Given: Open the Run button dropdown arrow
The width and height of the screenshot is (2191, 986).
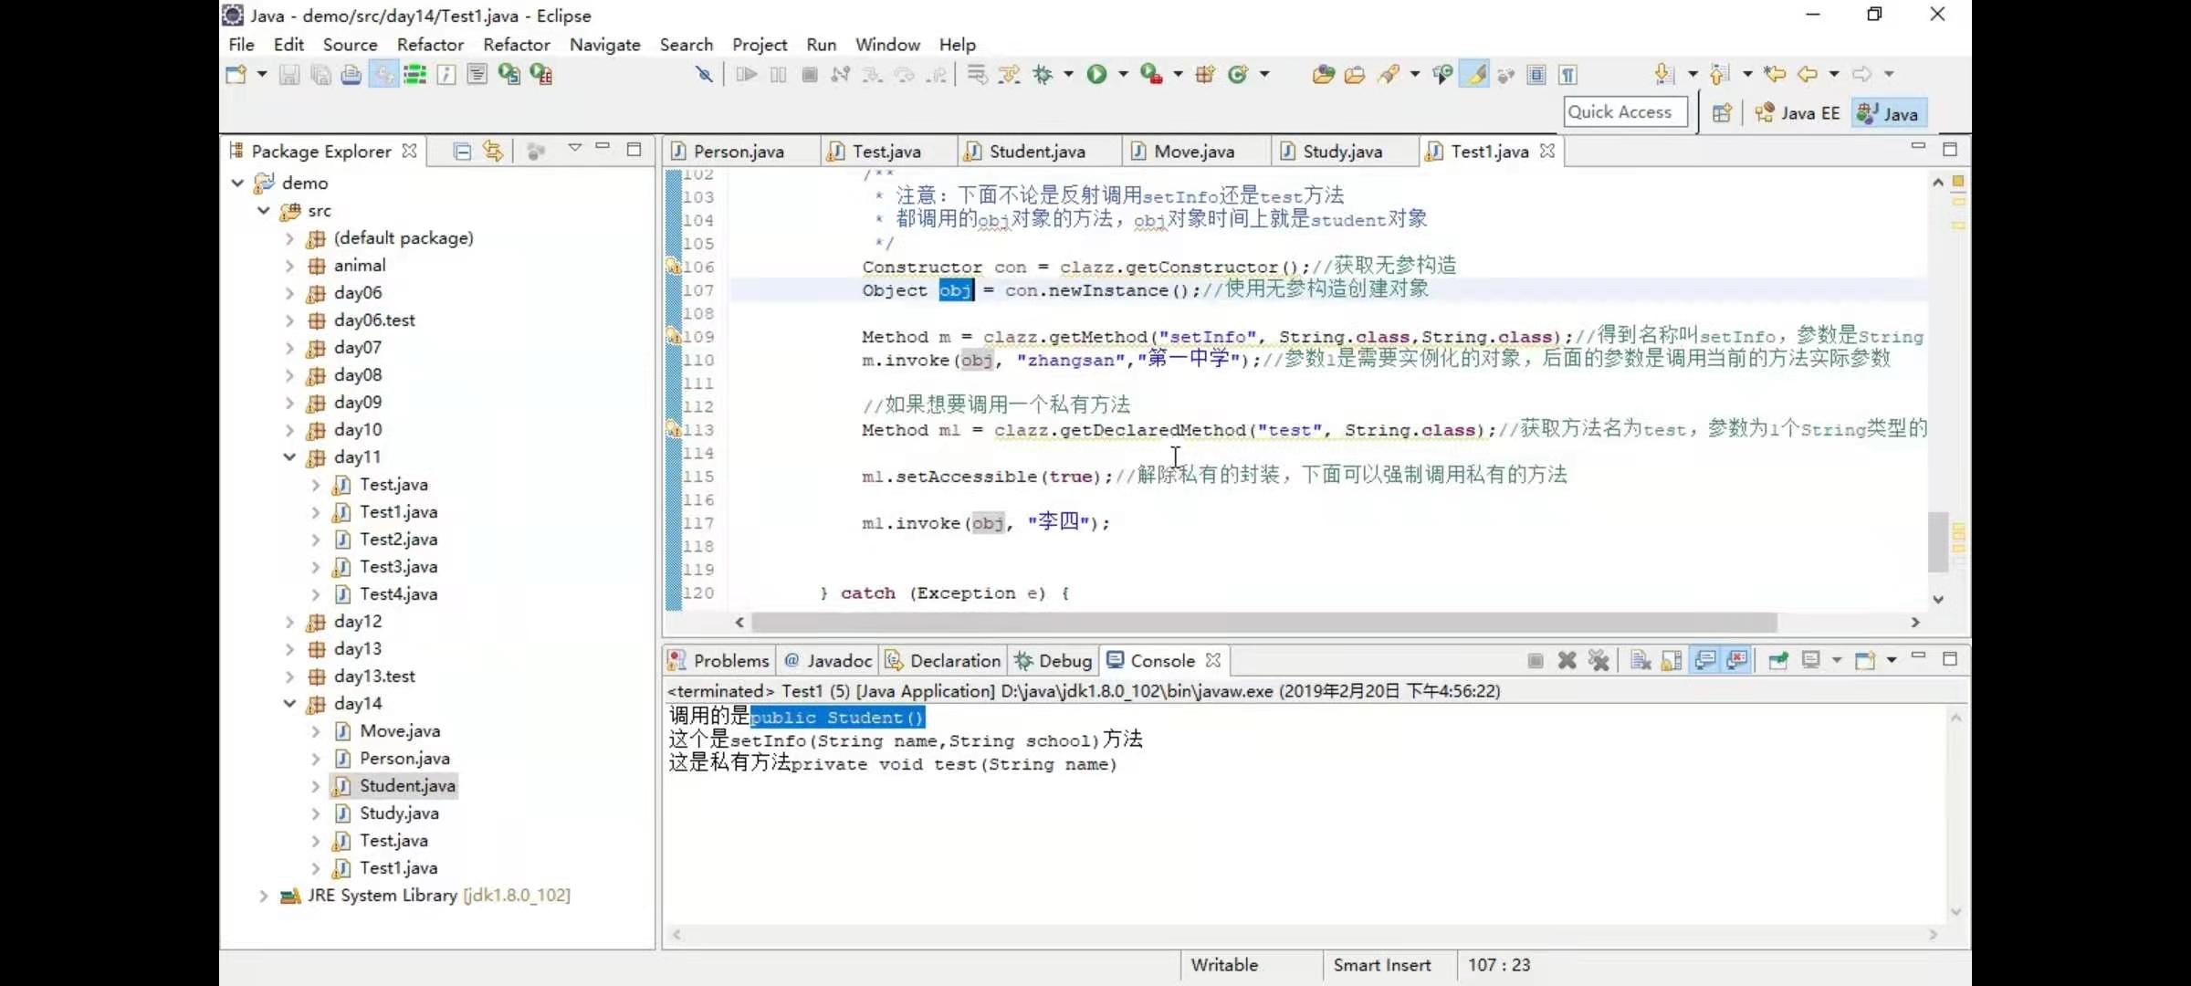Looking at the screenshot, I should [1123, 74].
